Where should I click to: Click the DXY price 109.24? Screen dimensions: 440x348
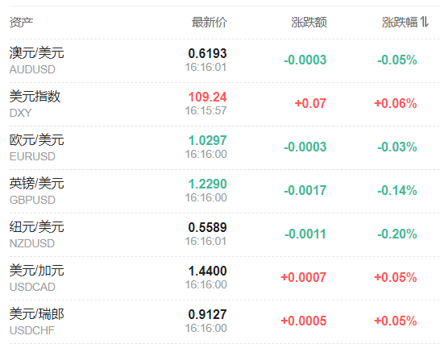207,97
